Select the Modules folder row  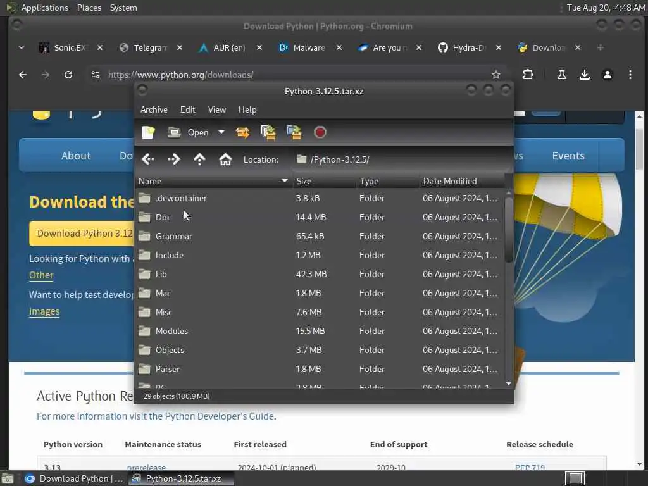tap(320, 332)
